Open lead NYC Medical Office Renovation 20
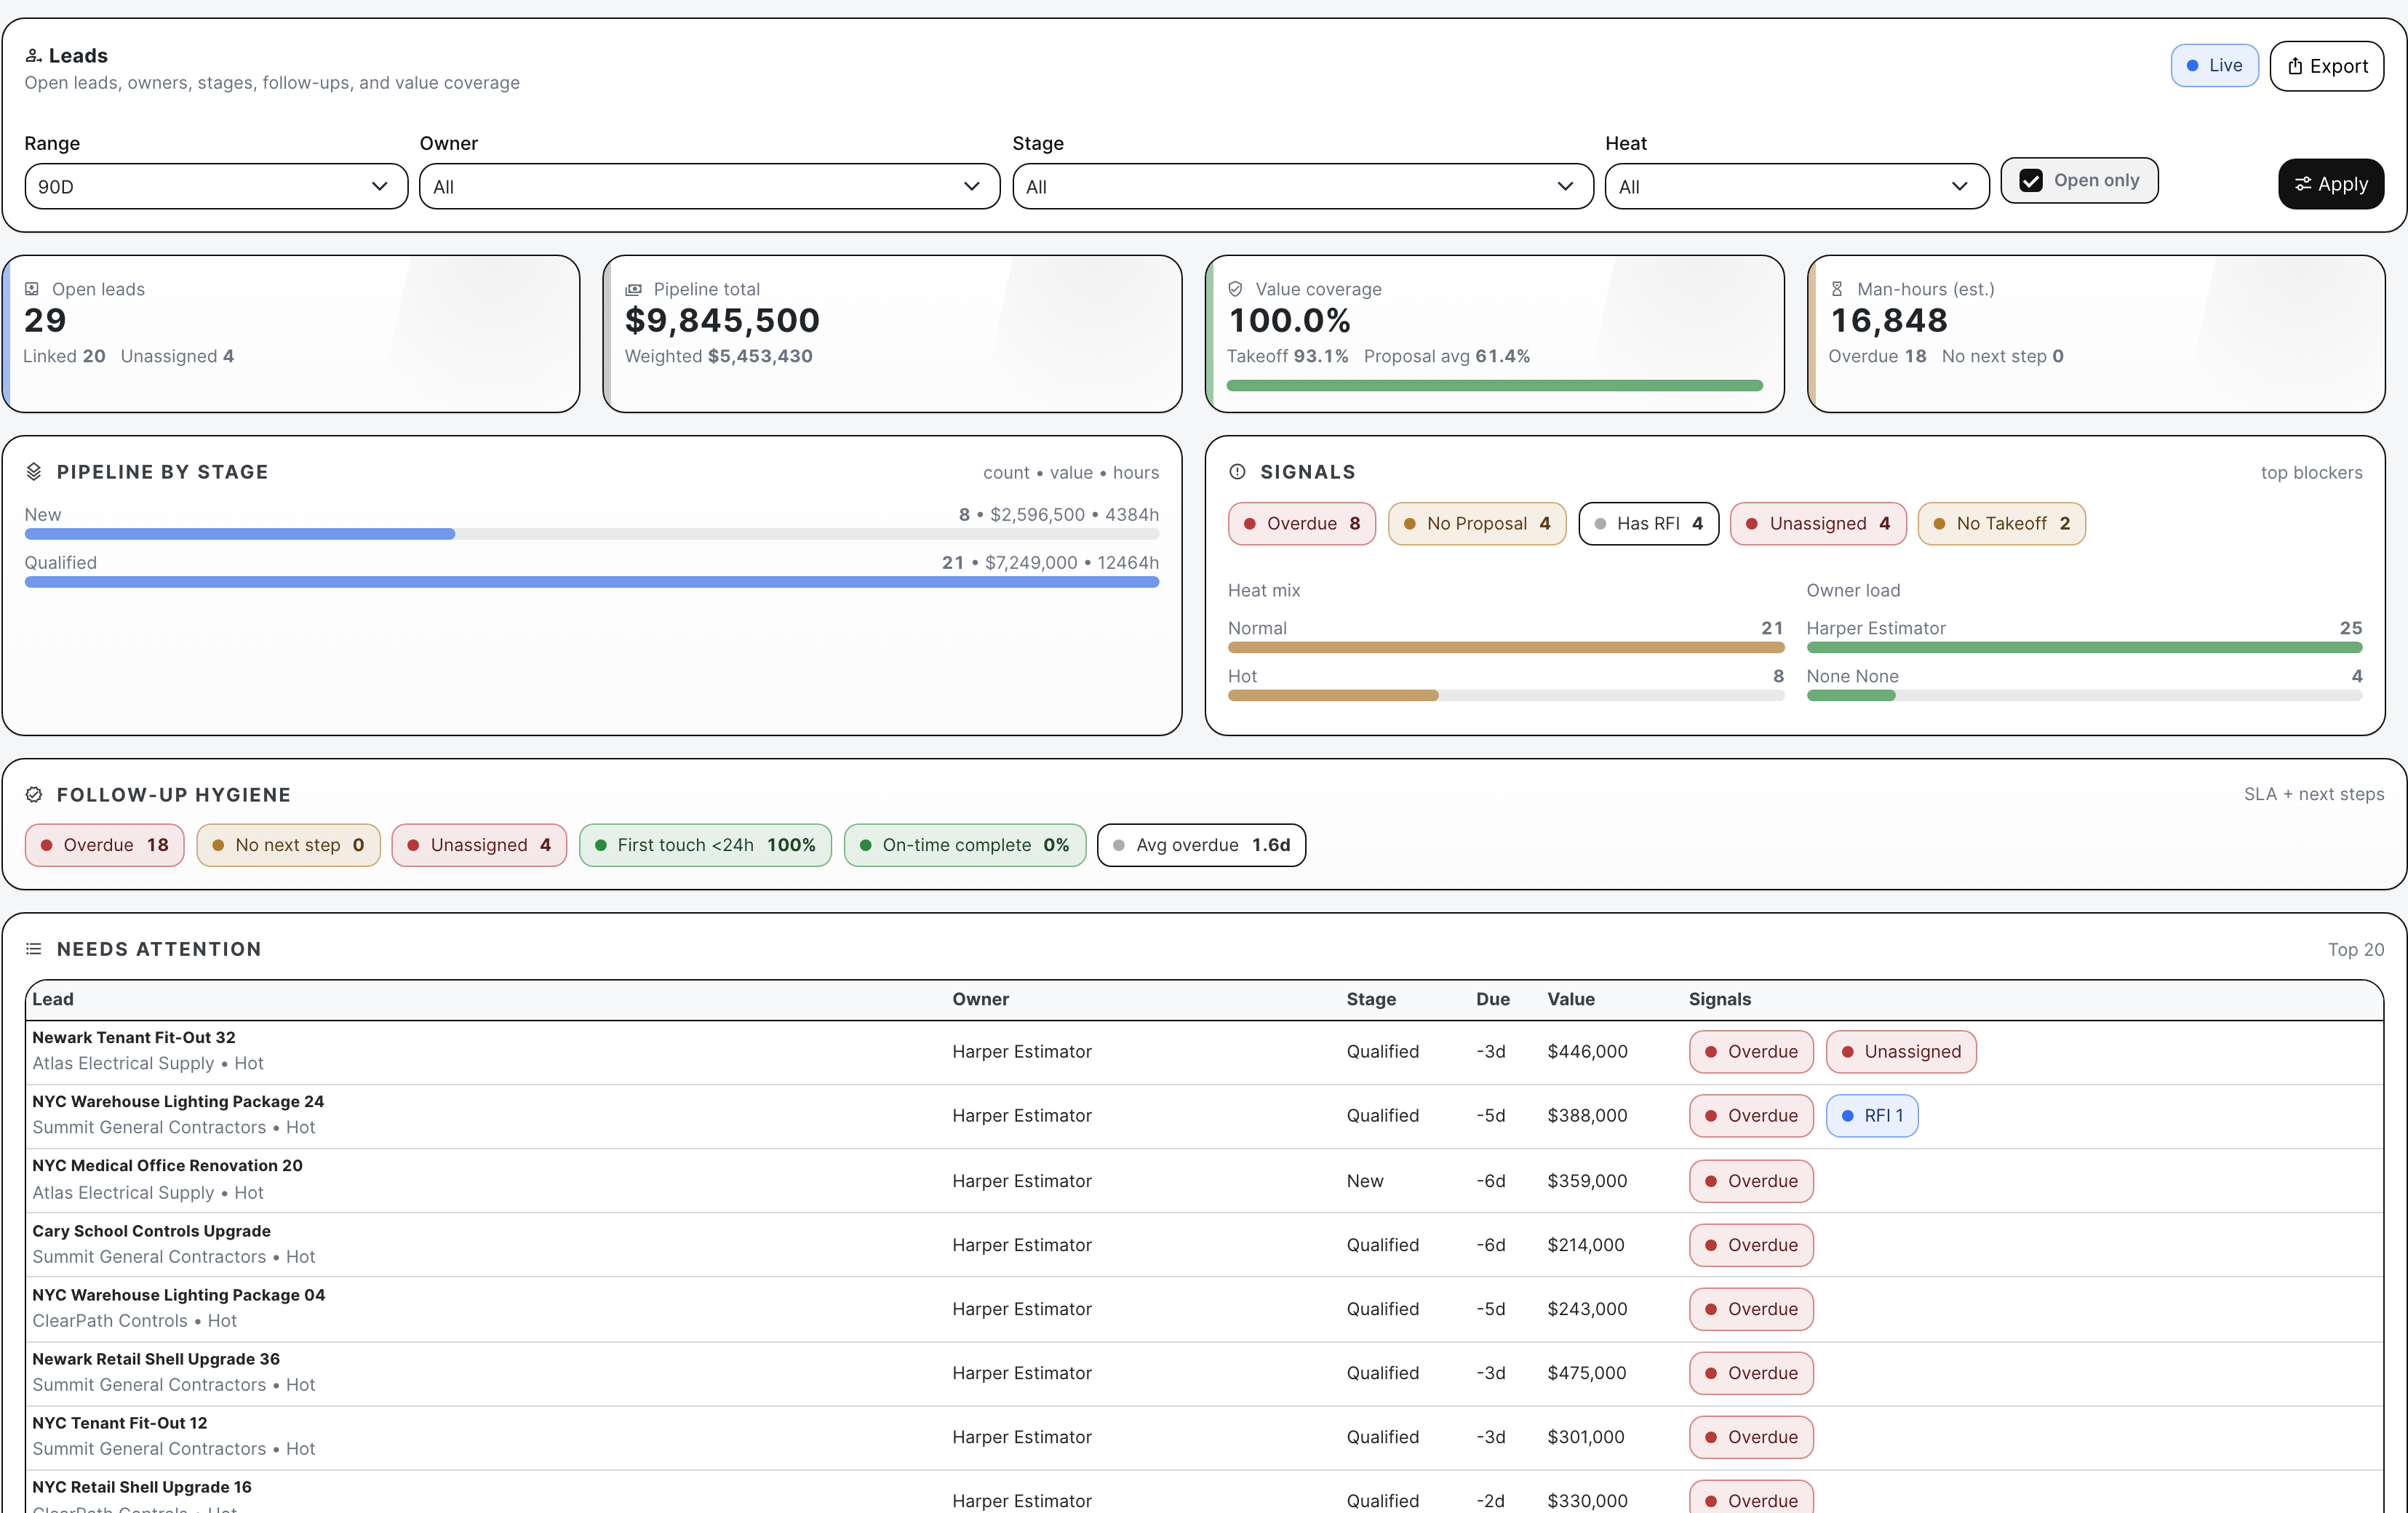The image size is (2408, 1513). tap(167, 1167)
